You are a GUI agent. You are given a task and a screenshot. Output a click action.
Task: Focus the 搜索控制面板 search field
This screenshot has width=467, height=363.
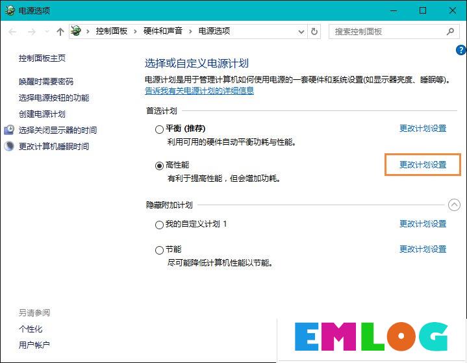394,32
